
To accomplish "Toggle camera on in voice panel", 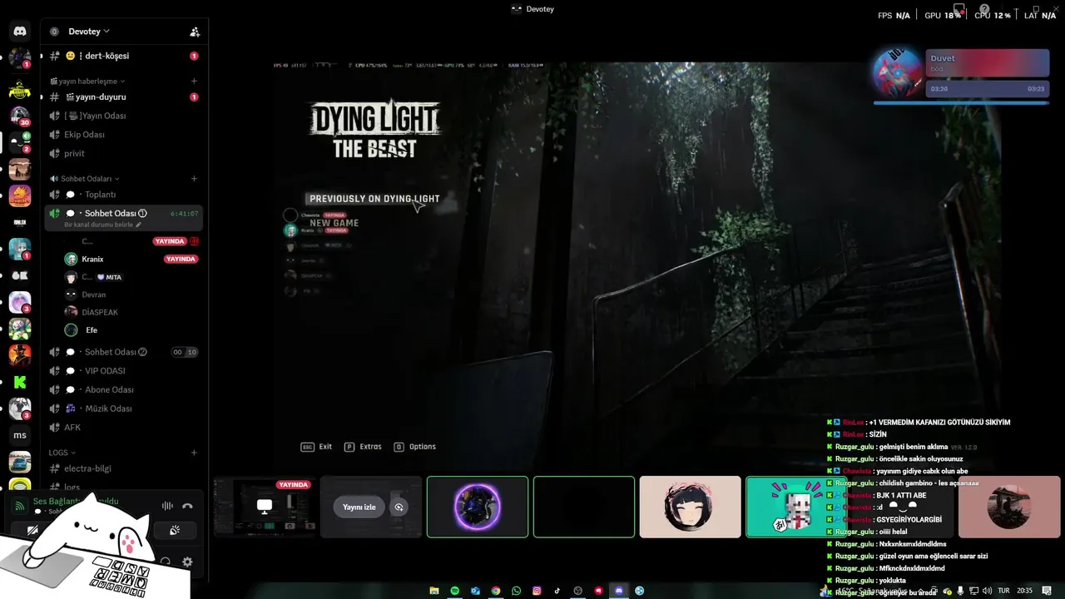I will pyautogui.click(x=32, y=530).
